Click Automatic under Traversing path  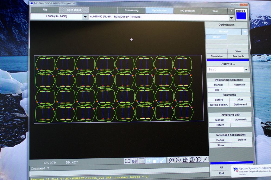tap(241, 119)
